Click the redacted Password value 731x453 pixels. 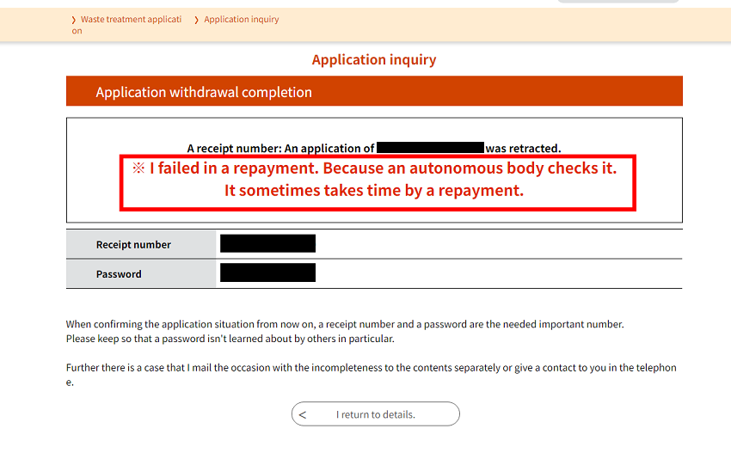(267, 272)
